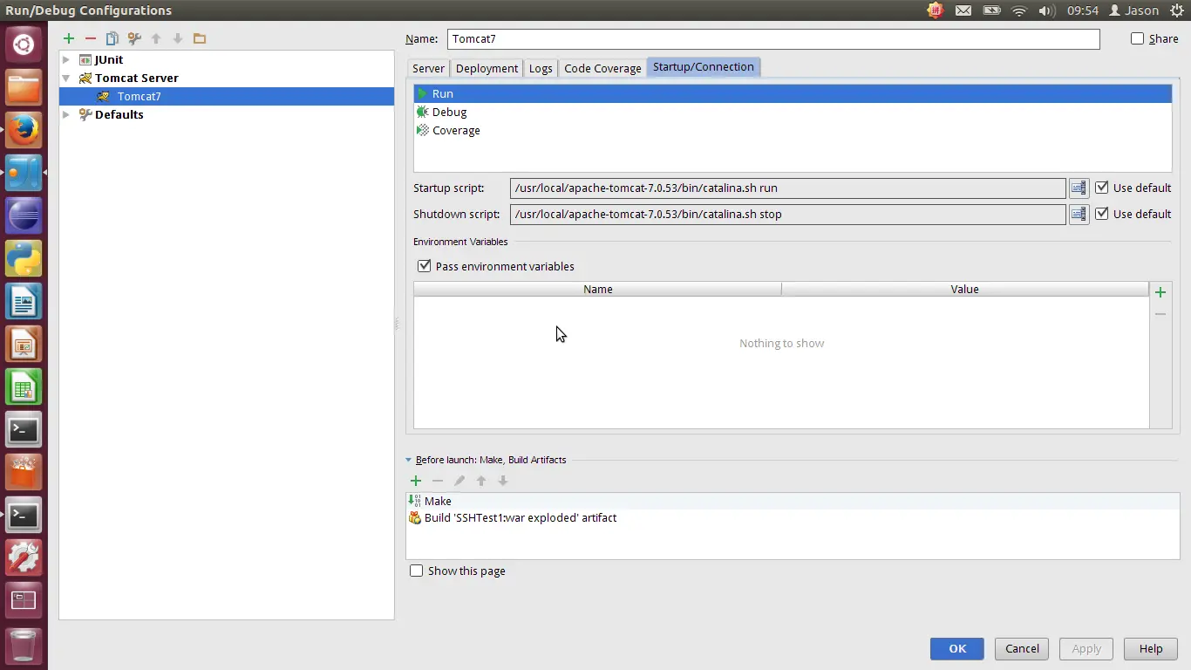Confirm the dialog with OK
The image size is (1191, 670).
(x=957, y=648)
